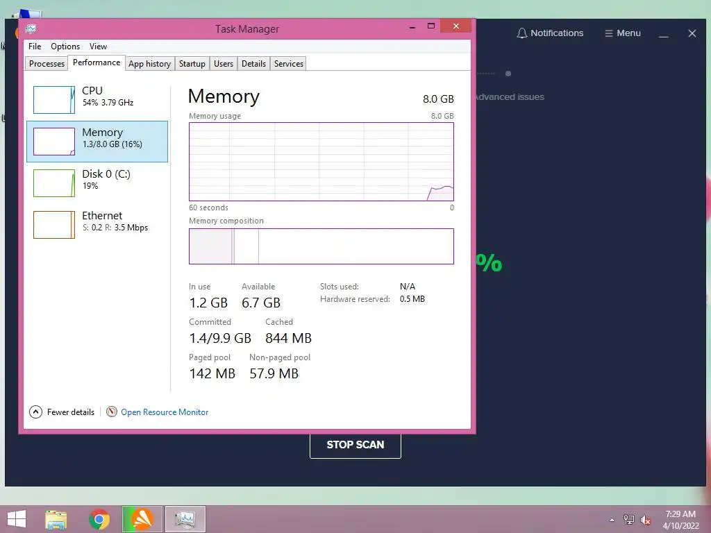Click the Paged pool 142 MB value
711x533 pixels.
click(x=212, y=373)
